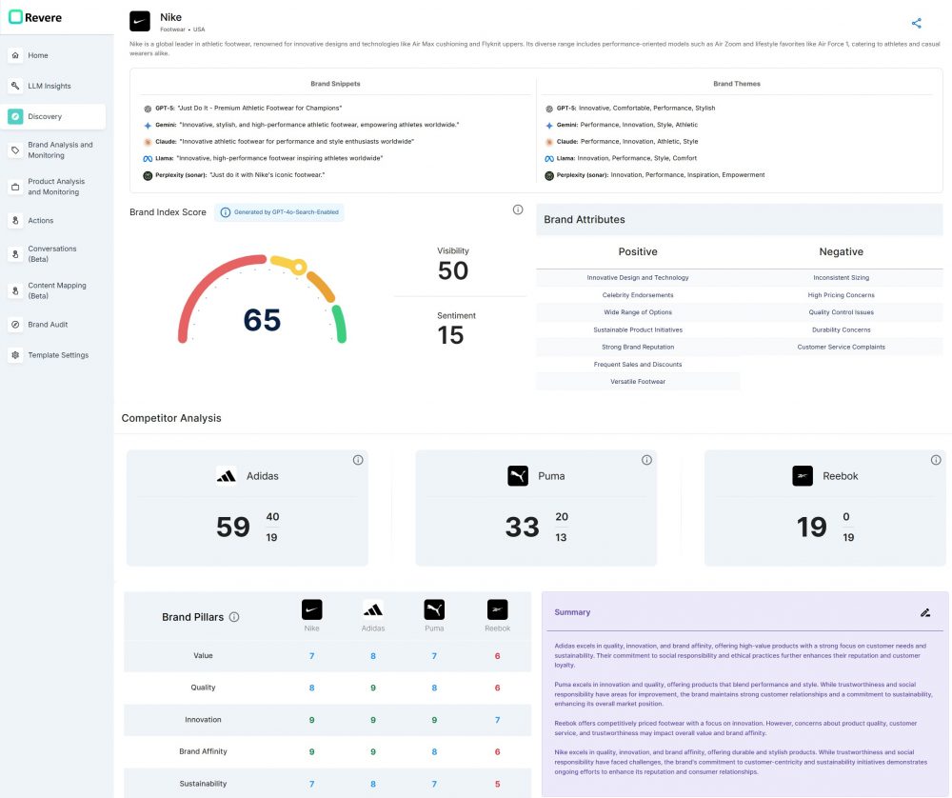
Task: Click the yellow marker on the score gauge
Action: 299,267
